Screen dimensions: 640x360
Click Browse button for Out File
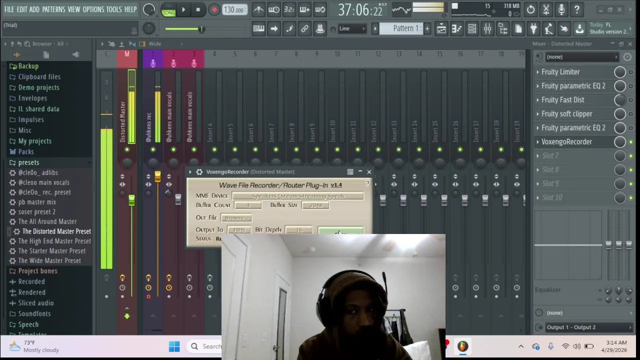point(236,218)
